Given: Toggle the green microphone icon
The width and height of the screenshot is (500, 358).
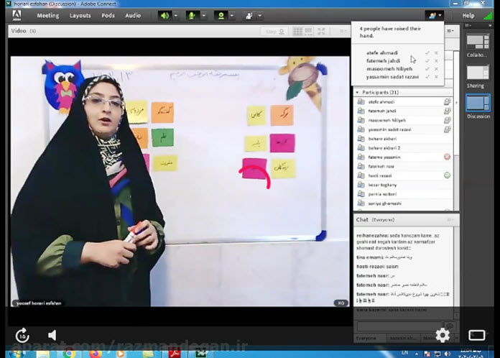Looking at the screenshot, I should pos(192,15).
